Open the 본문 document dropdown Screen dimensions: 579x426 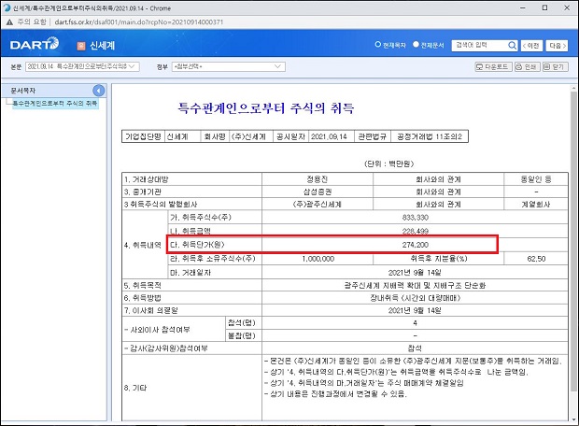(x=82, y=67)
